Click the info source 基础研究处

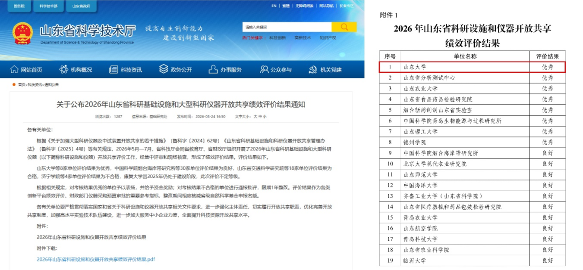click(x=159, y=117)
